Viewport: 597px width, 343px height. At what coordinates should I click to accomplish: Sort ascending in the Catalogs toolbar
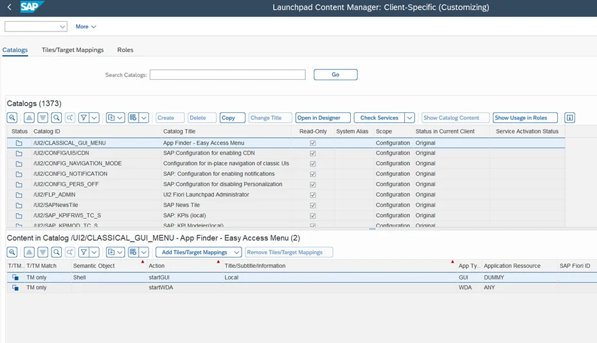(x=30, y=118)
